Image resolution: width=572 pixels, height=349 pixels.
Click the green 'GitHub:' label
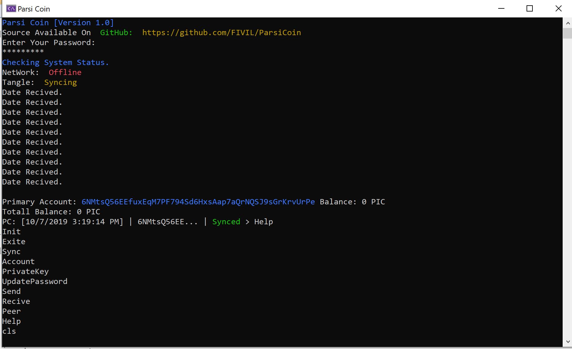pos(116,33)
